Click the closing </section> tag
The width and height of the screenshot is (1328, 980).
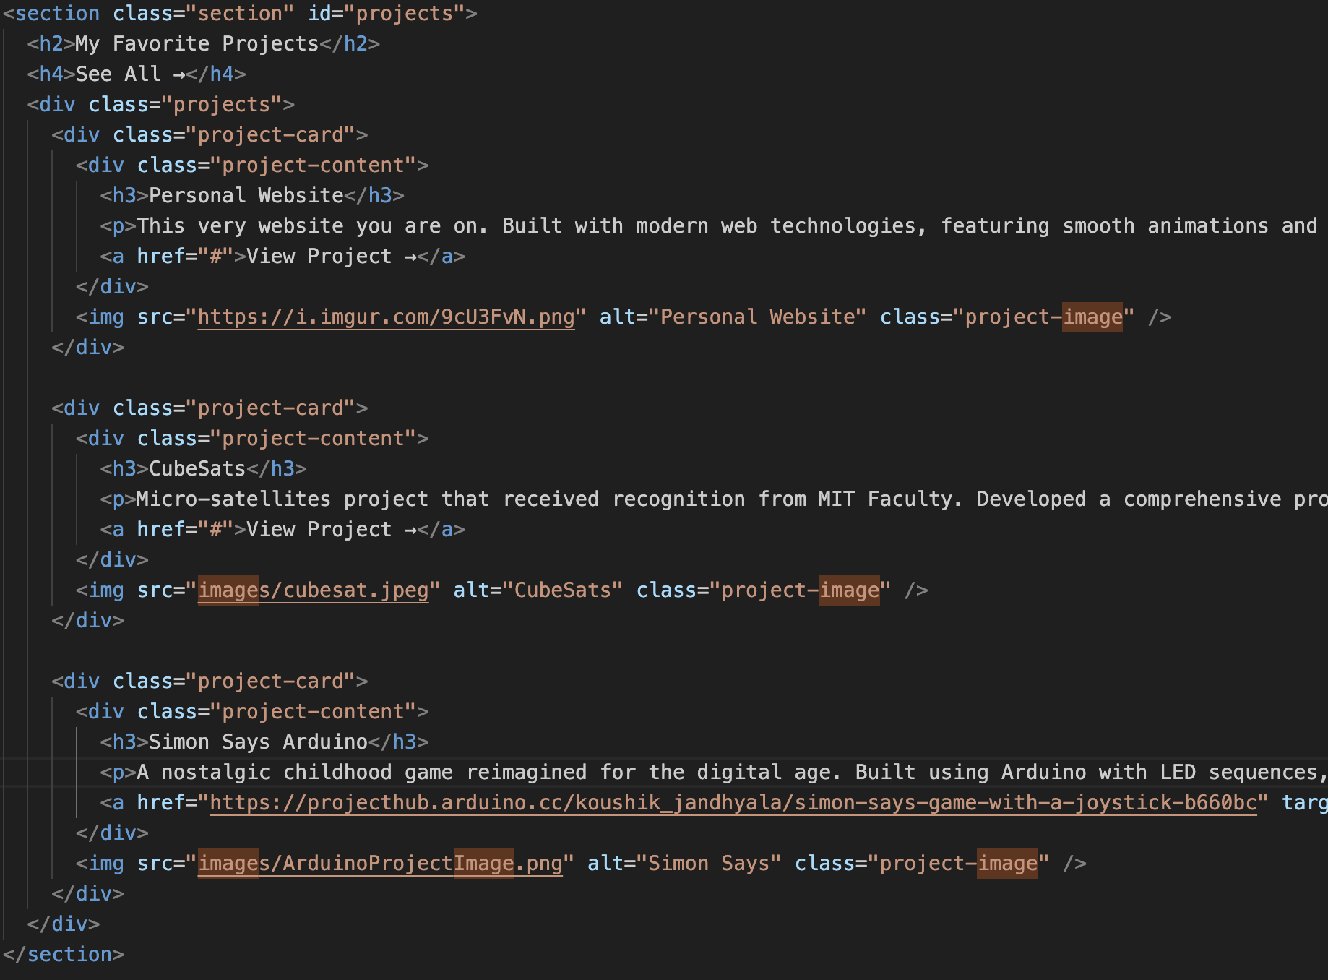coord(64,955)
